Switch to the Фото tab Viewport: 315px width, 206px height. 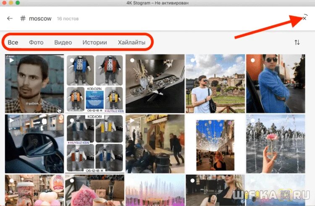(x=36, y=42)
